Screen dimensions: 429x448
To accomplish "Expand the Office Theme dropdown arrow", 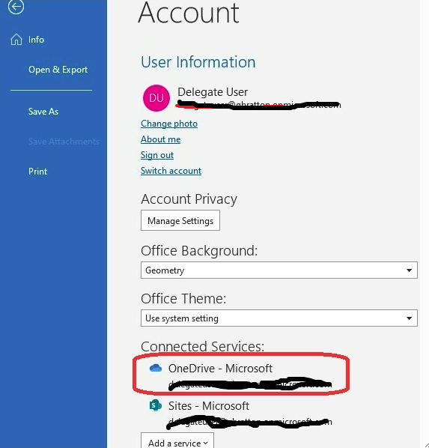I will (x=409, y=318).
